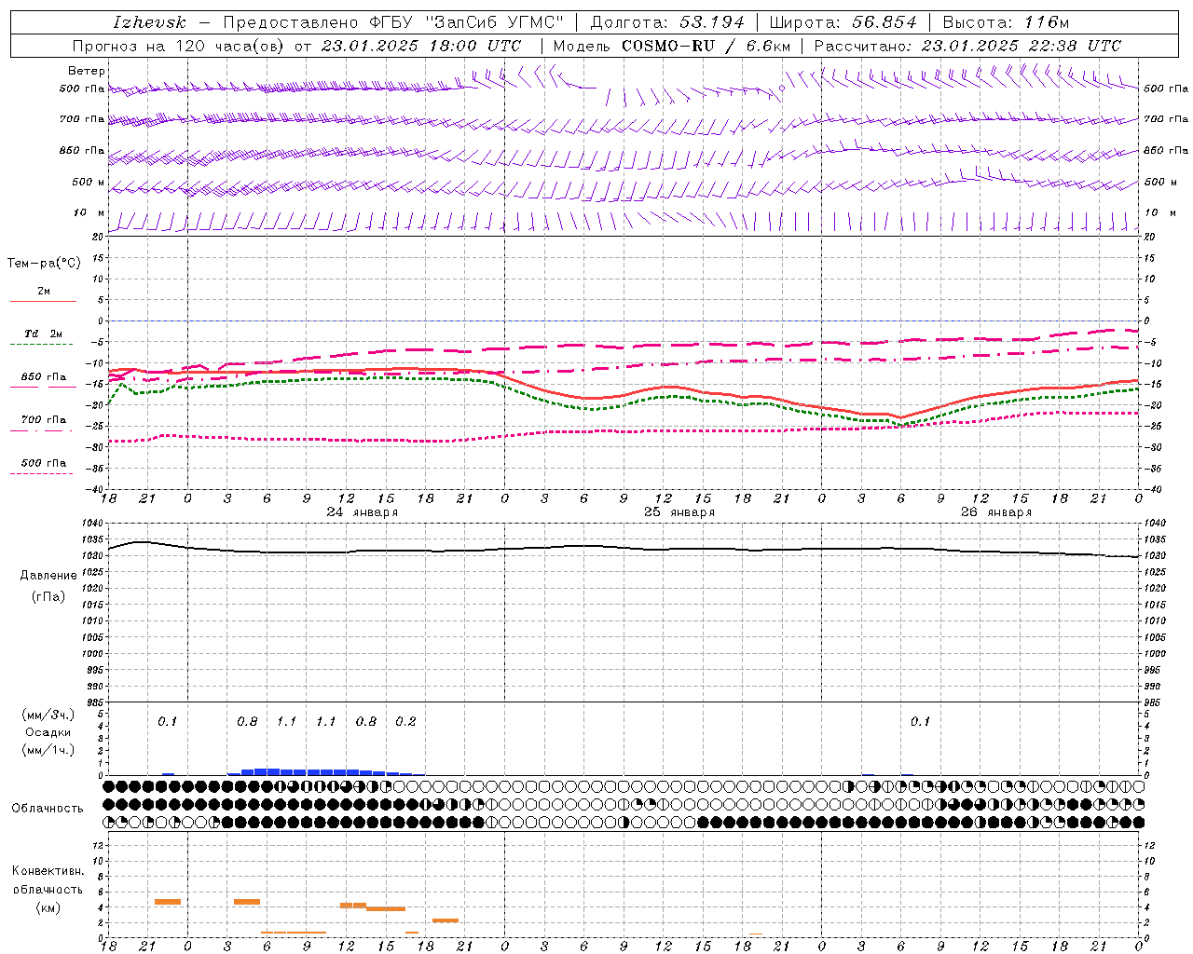
Task: Click the Ветер panel label
Action: 87,71
